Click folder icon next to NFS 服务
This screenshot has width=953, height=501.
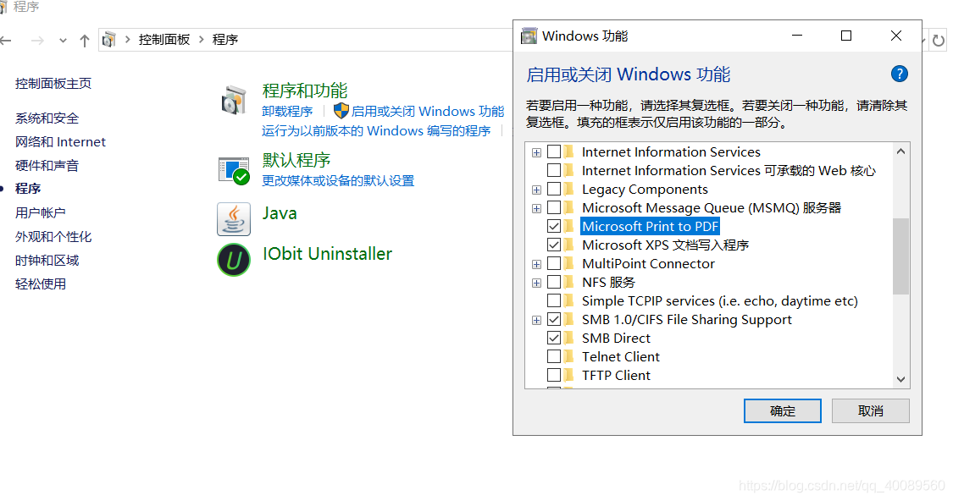tap(569, 282)
